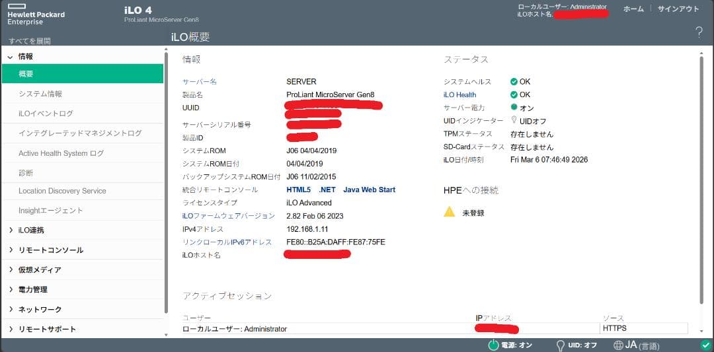Click firmware version 2.82 Feb 06 2023
Viewport: 714px width, 352px height.
[315, 215]
